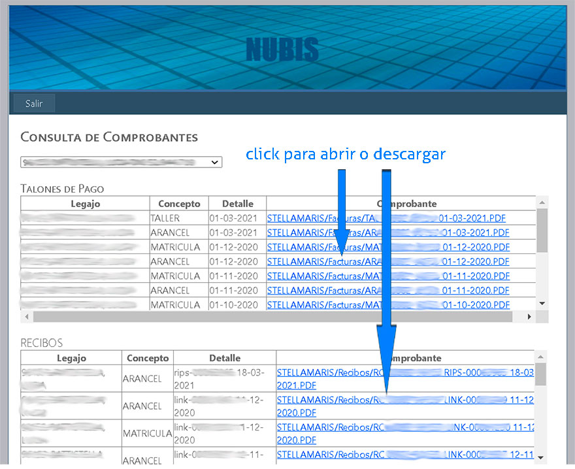Viewport: 575px width, 469px height.
Task: Click left arrow of Talones horizontal scrollbar
Action: 26,316
